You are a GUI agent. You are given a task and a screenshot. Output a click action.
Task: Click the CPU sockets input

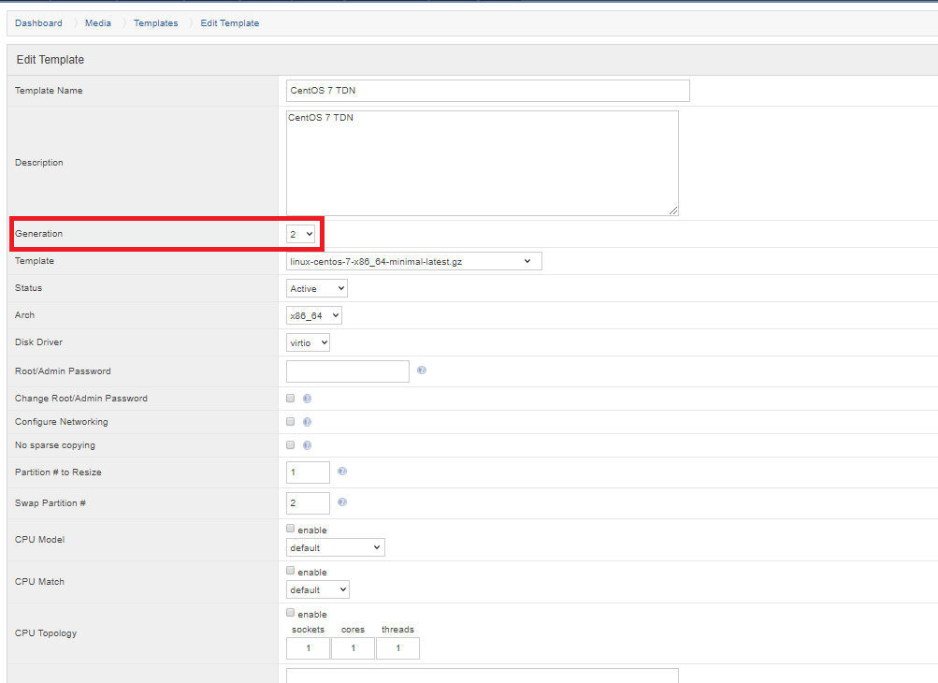[x=308, y=648]
